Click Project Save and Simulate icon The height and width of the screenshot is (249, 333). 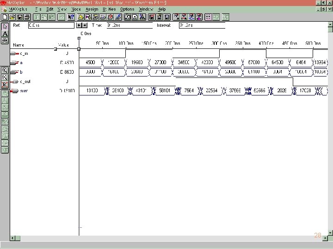click(167, 17)
